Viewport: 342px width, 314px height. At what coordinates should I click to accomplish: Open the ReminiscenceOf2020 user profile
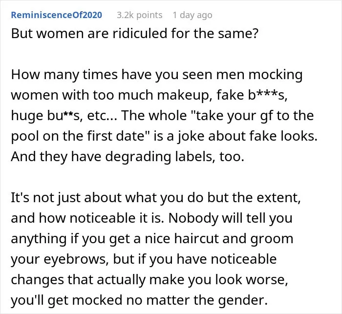pos(57,15)
